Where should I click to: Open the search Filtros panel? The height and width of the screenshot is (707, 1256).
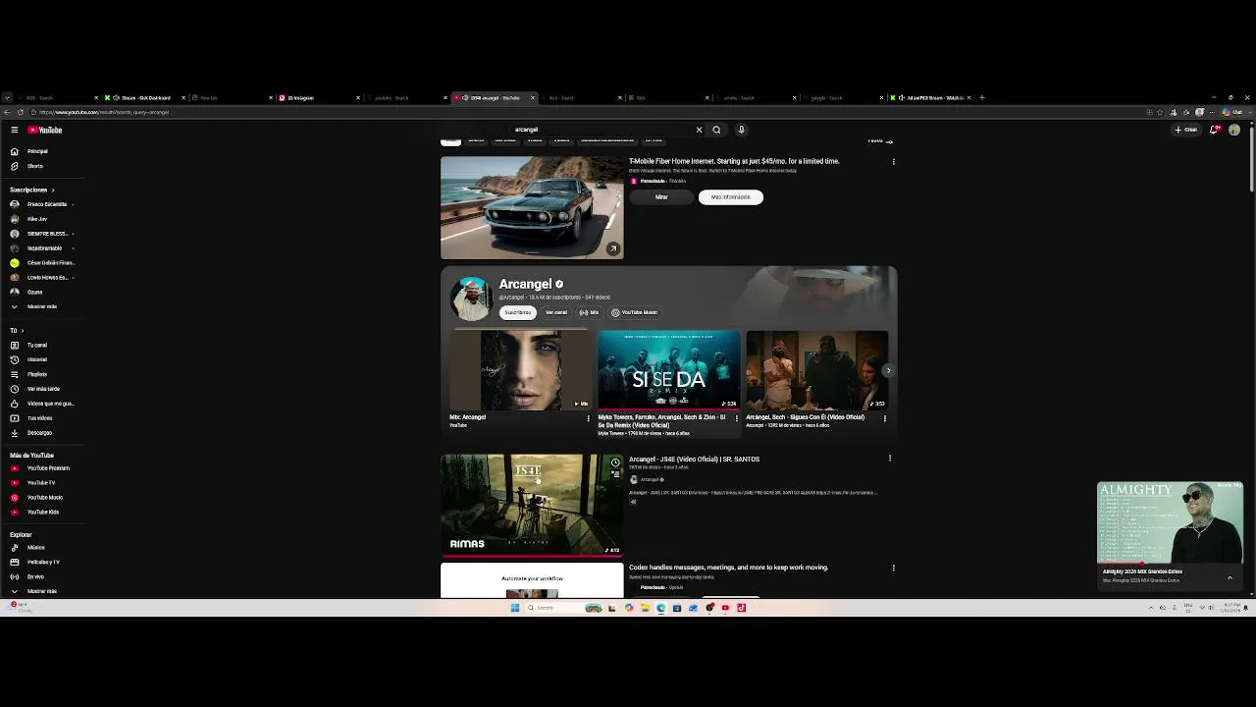coord(879,140)
